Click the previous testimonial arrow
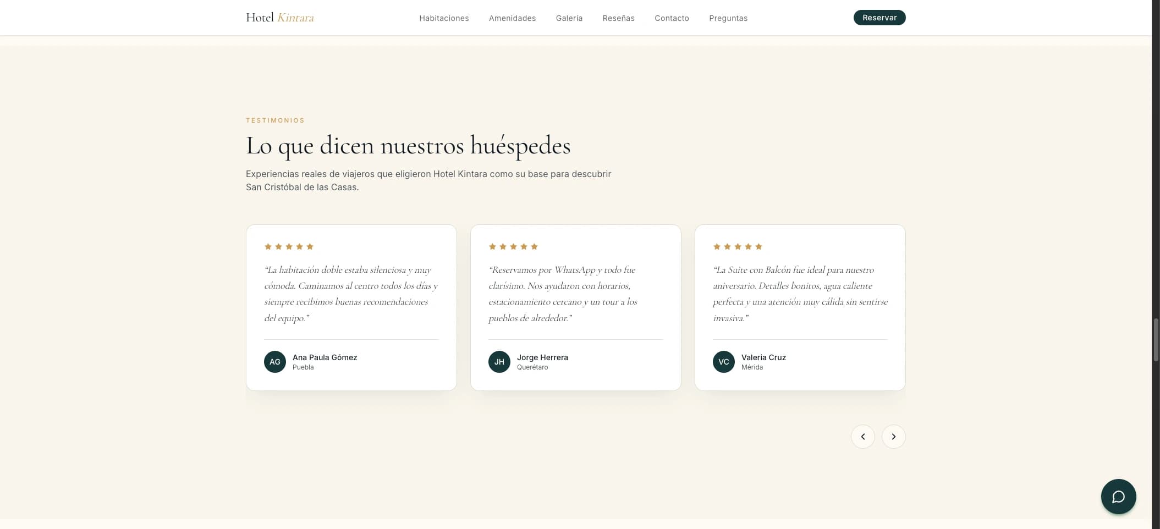The height and width of the screenshot is (529, 1160). point(862,437)
